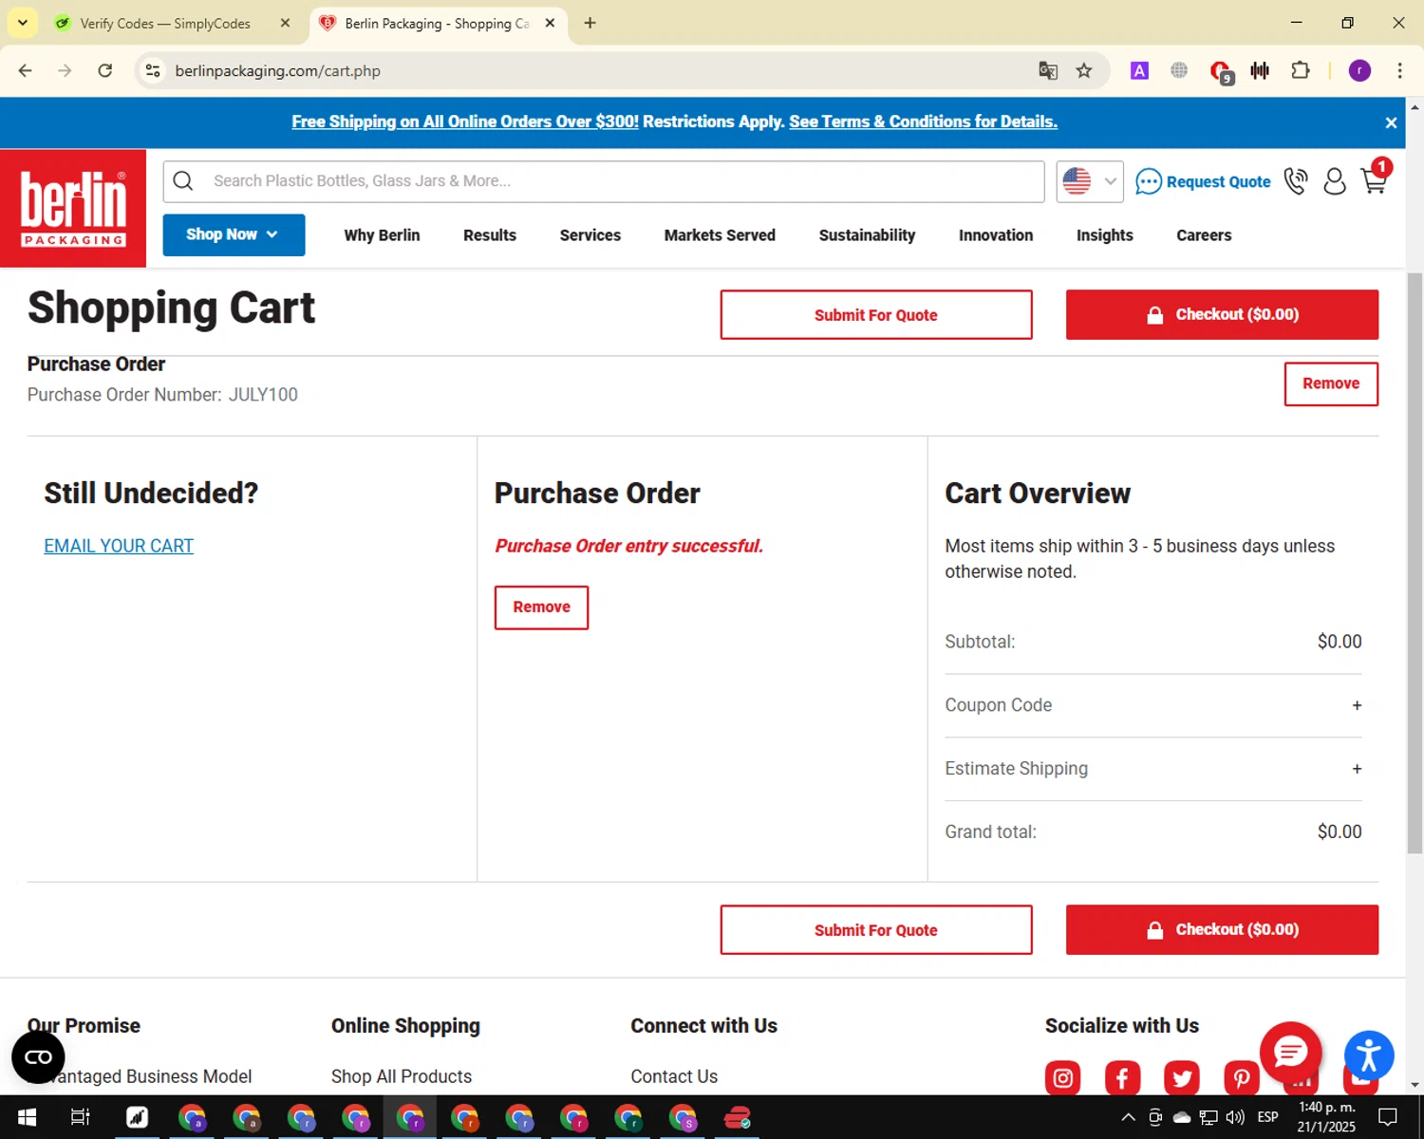Viewport: 1424px width, 1139px height.
Task: Open the tab search dropdown arrow
Action: tap(22, 23)
